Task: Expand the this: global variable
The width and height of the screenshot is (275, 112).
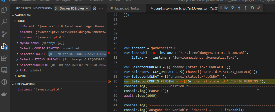Action: click(17, 70)
